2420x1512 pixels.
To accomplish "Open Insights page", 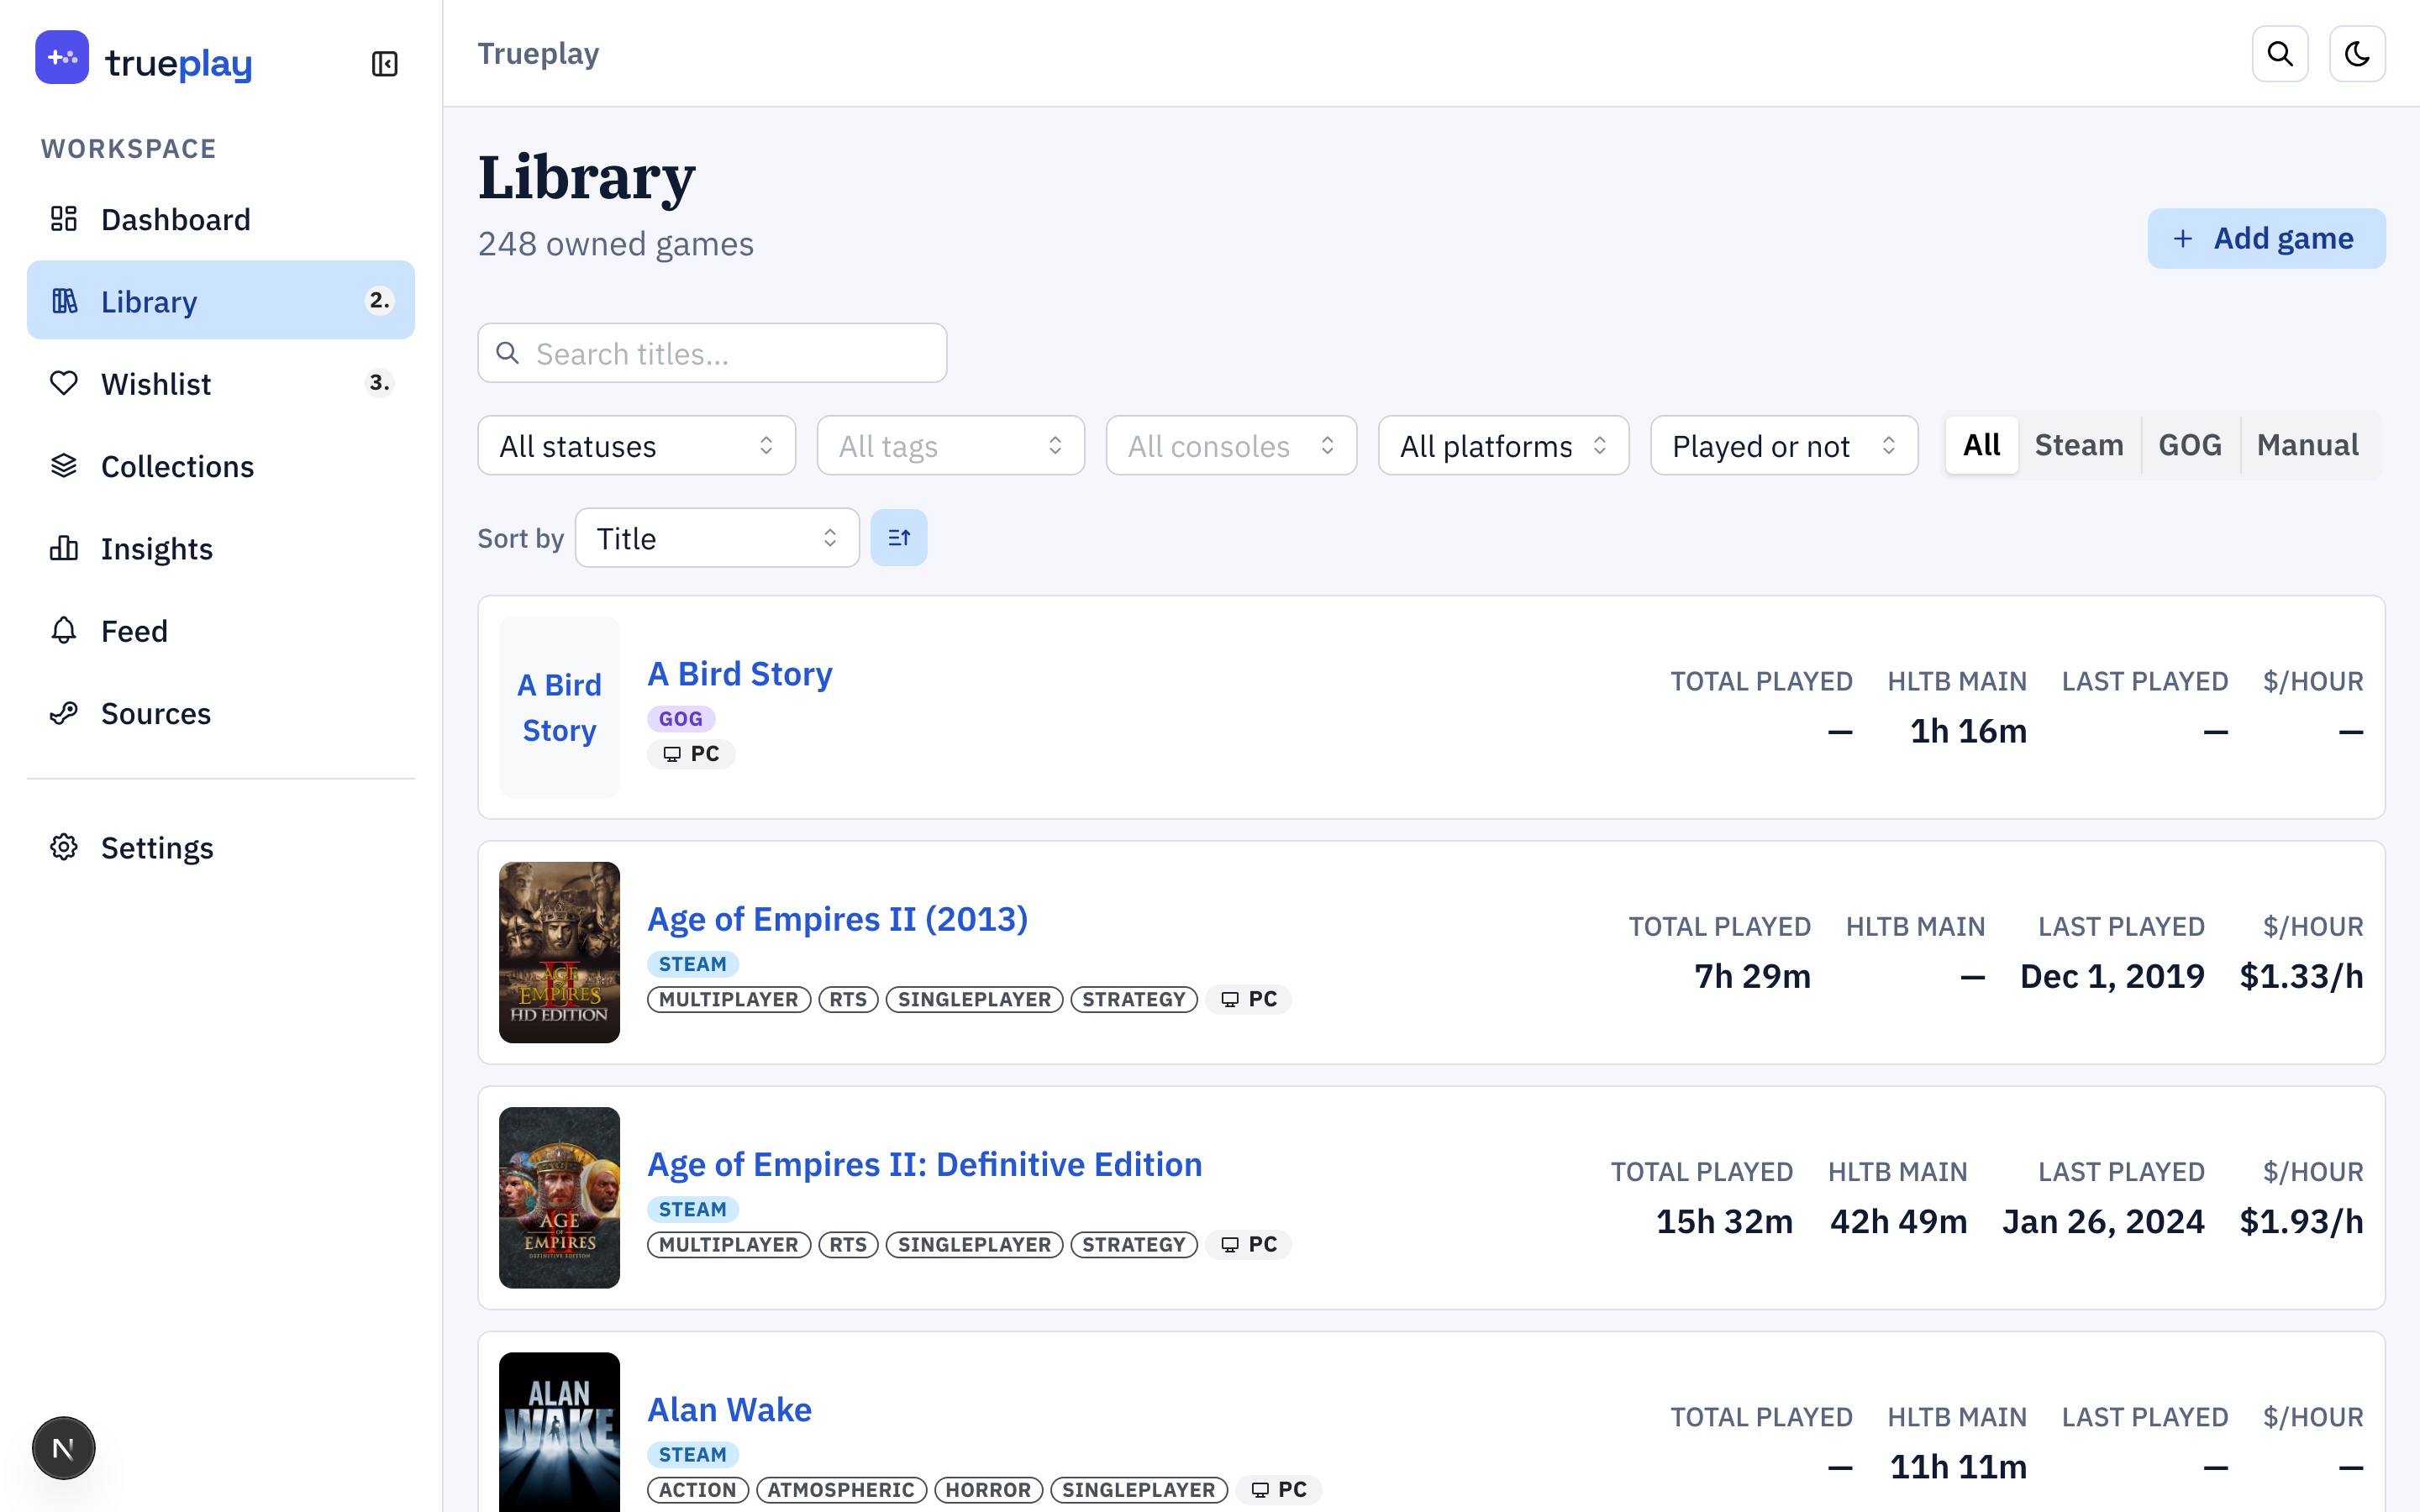I will [x=221, y=549].
